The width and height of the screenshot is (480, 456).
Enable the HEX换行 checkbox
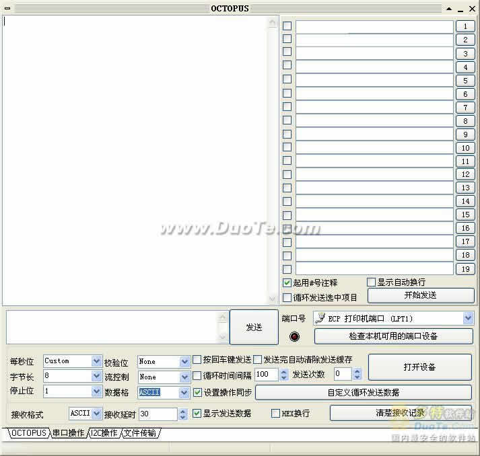[x=275, y=414]
